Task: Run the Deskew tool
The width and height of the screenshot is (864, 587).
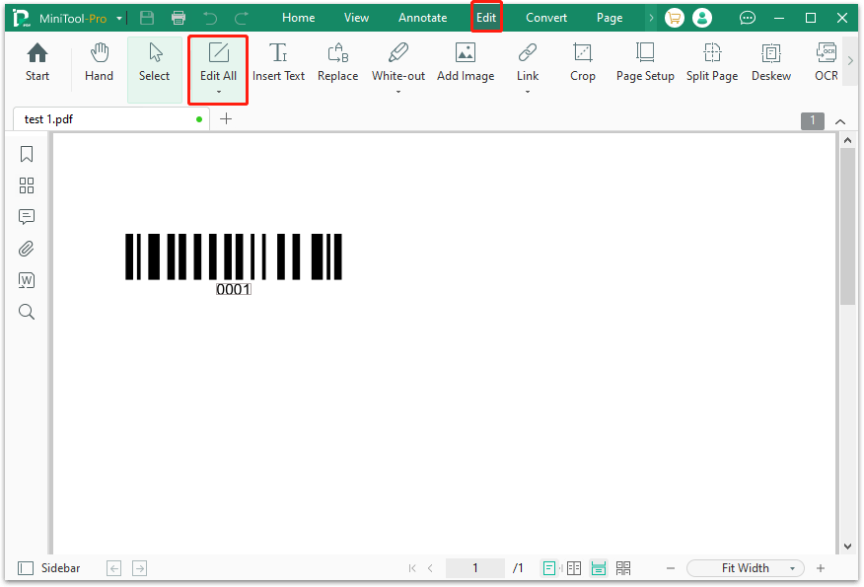Action: click(771, 63)
